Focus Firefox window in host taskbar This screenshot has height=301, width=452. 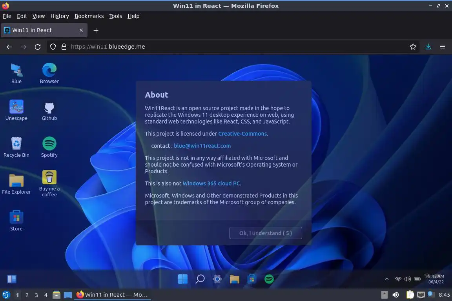113,295
